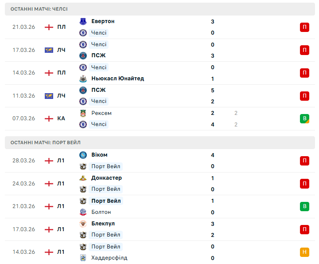Click the Wycombe (Віком) crest icon

[83, 155]
